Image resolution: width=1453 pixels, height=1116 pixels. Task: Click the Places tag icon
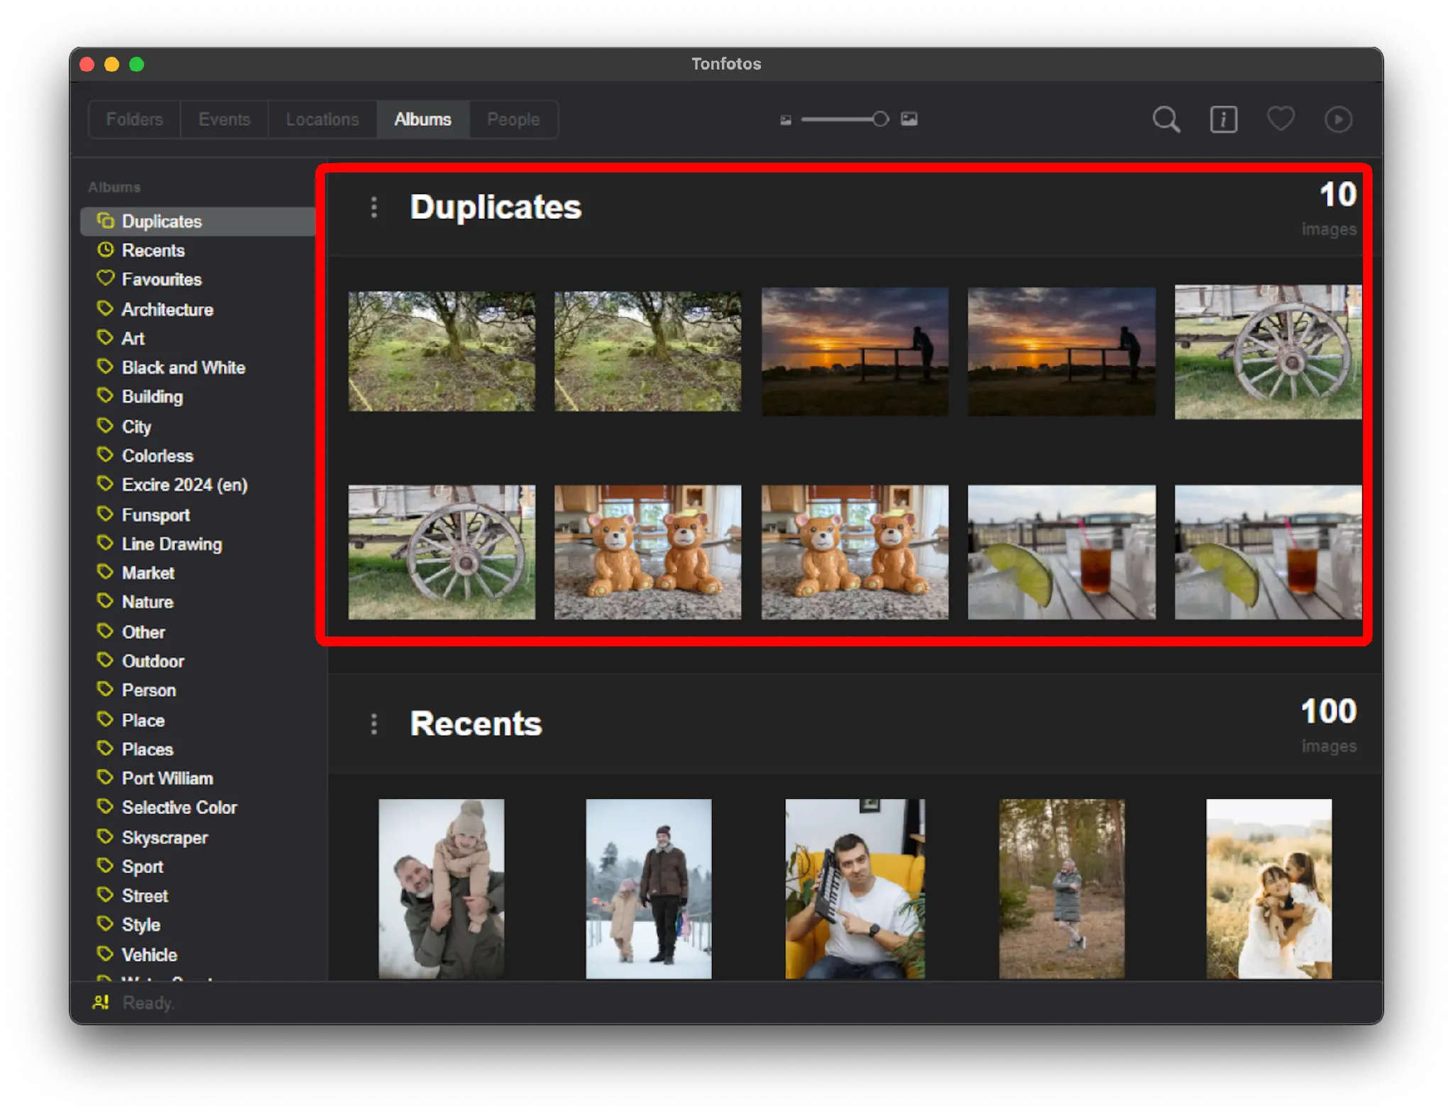point(105,748)
